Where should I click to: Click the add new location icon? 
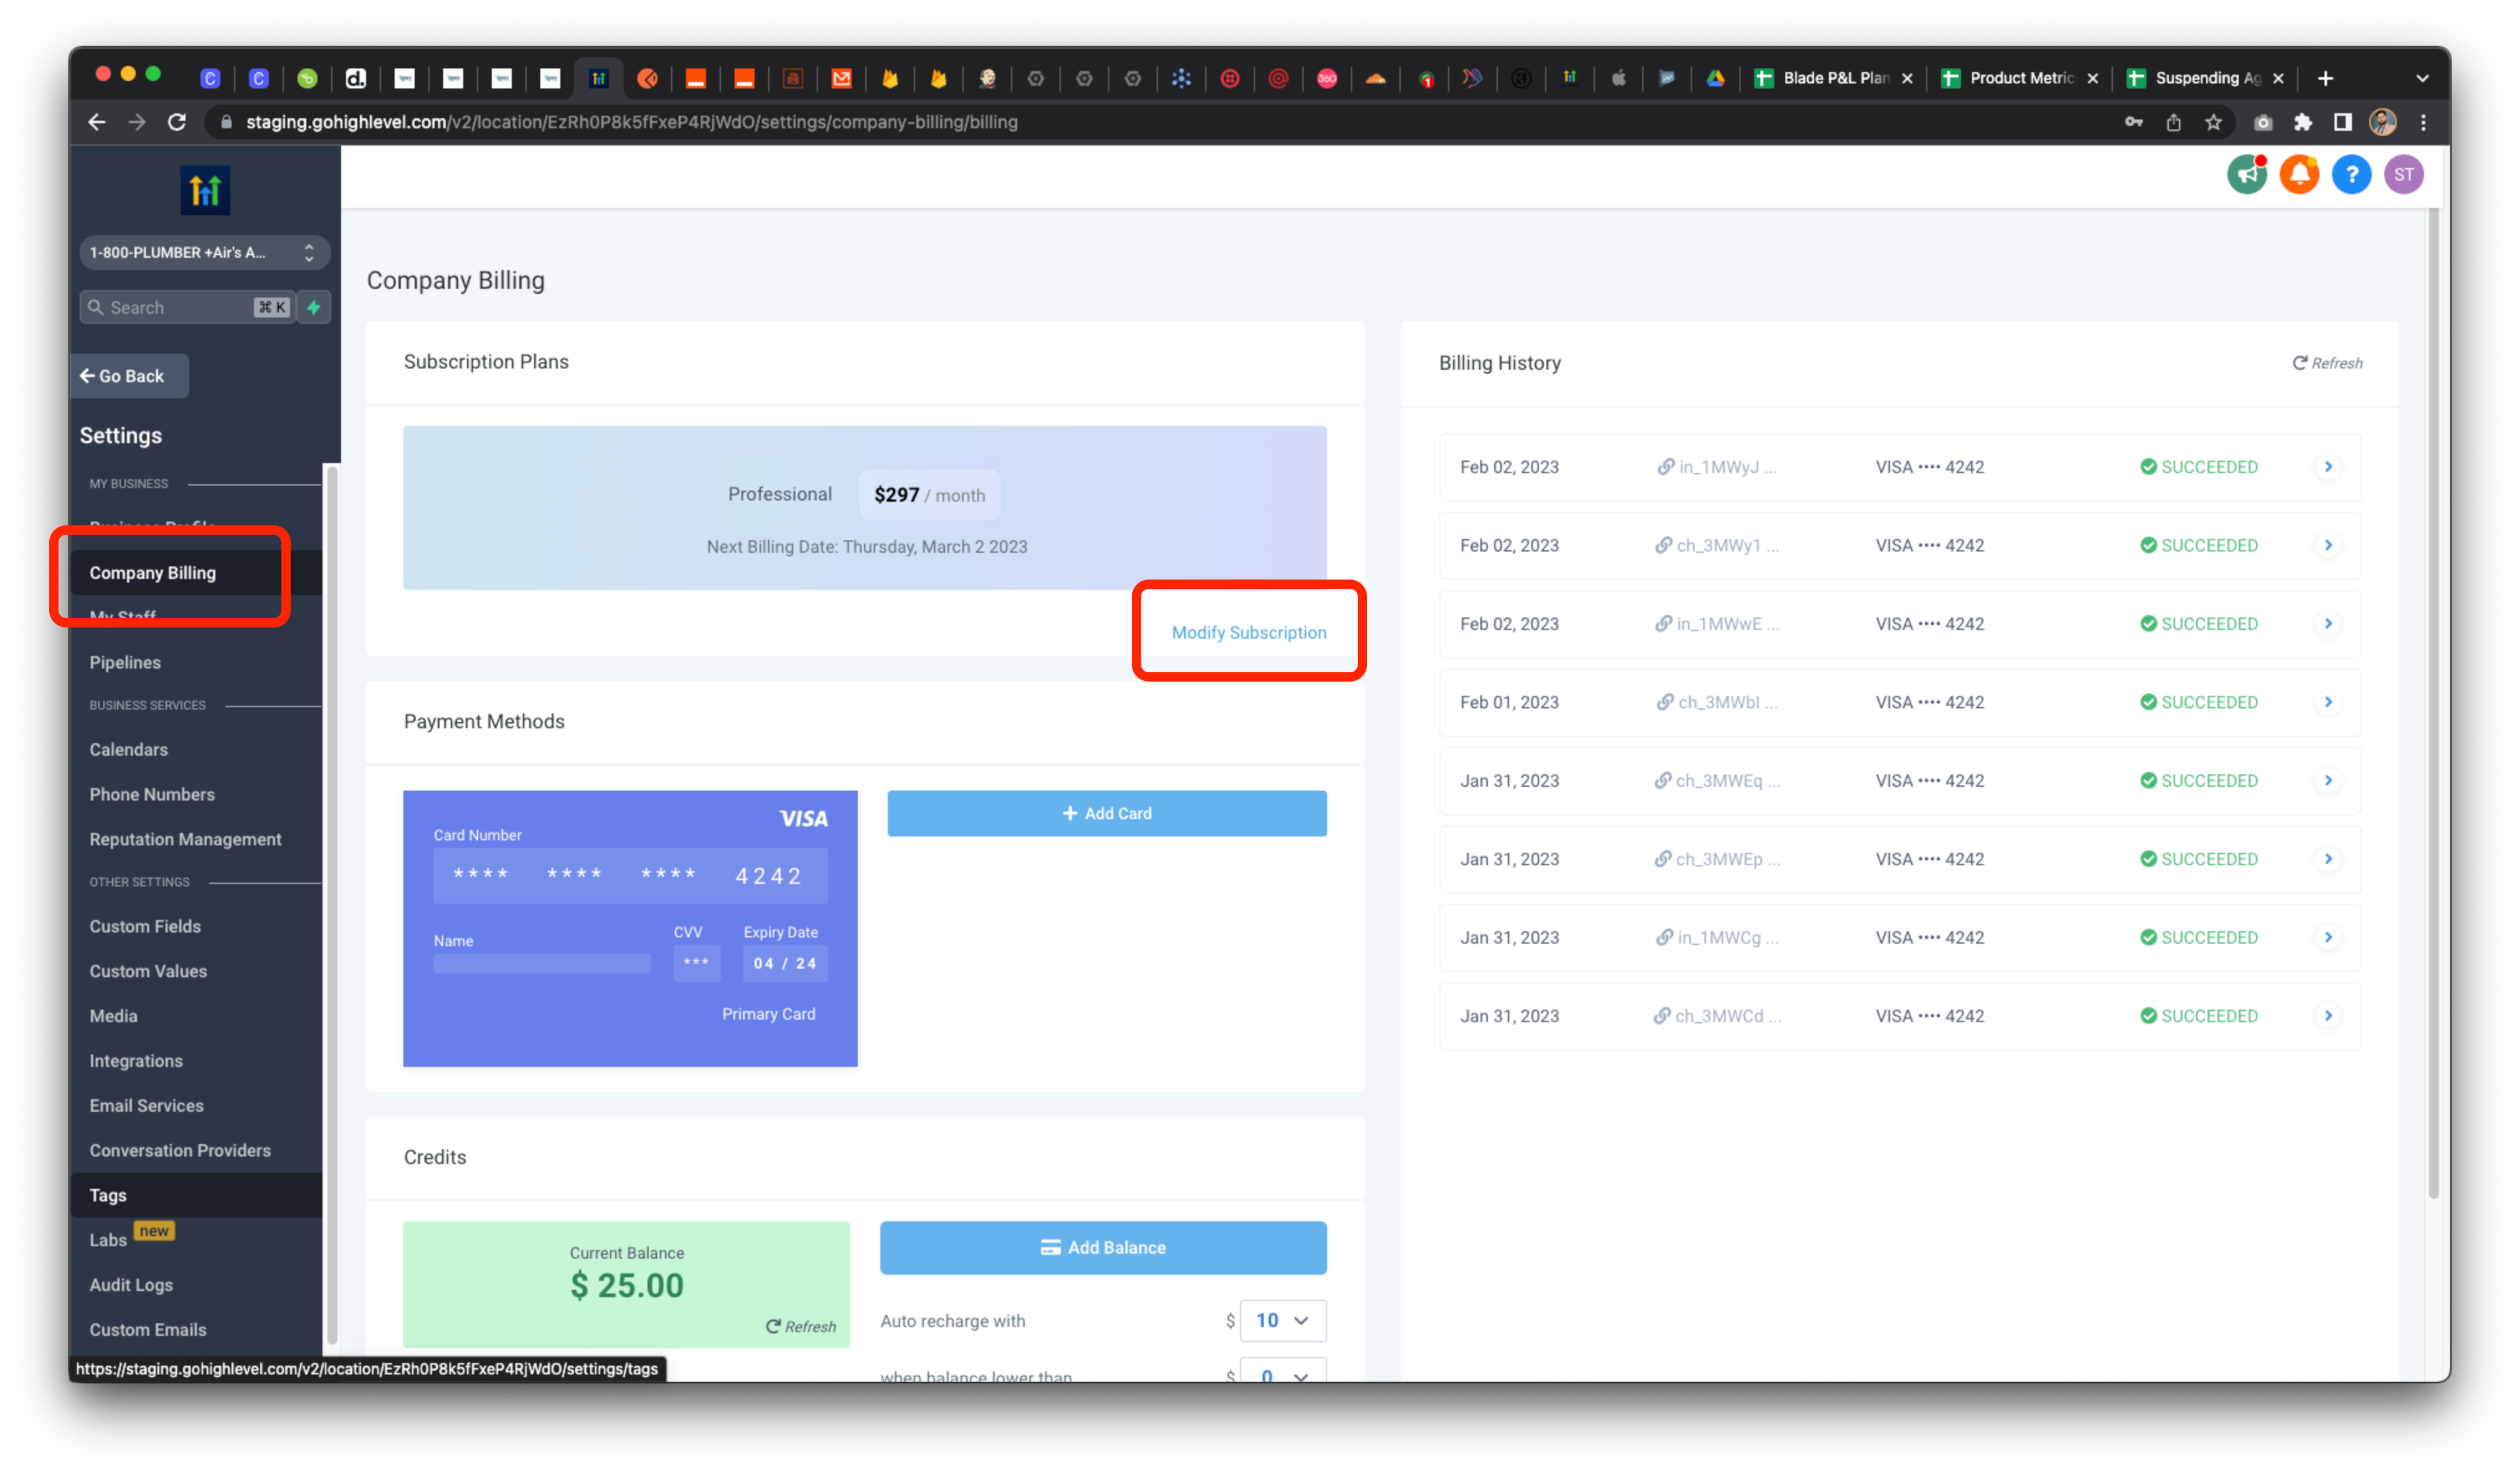pyautogui.click(x=316, y=307)
